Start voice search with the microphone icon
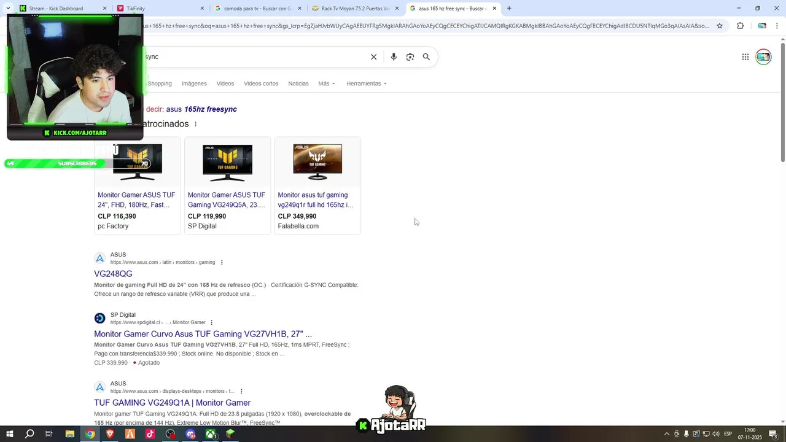This screenshot has width=786, height=442. click(x=394, y=56)
